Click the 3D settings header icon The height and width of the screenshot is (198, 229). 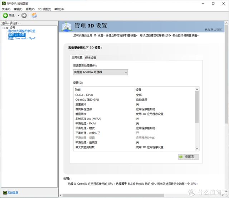[x=67, y=27]
